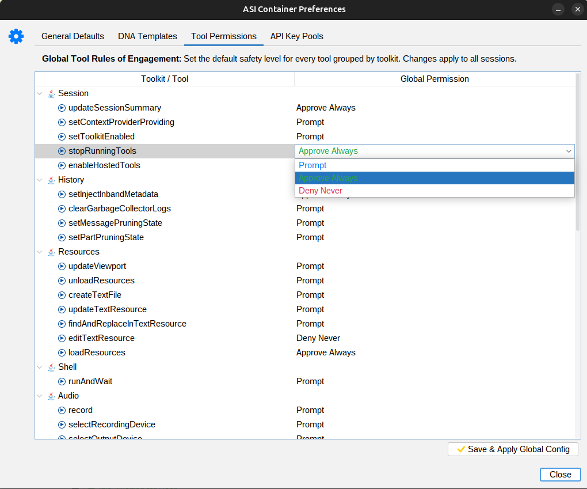The image size is (587, 489).
Task: Collapse the History toolkit group
Action: pyautogui.click(x=39, y=179)
